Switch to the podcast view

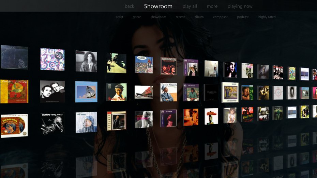(x=243, y=17)
